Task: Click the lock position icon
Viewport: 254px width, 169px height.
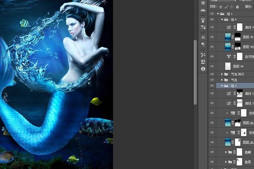Action: (232, 7)
